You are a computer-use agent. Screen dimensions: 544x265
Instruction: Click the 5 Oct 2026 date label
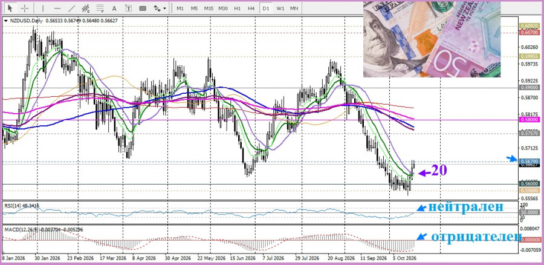(x=404, y=259)
